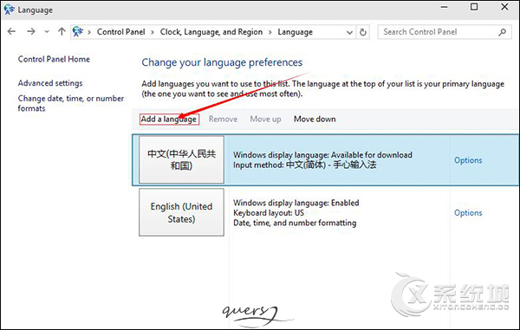Expand chevron before Control Panel breadcrumb
This screenshot has height=330, width=520.
[89, 32]
